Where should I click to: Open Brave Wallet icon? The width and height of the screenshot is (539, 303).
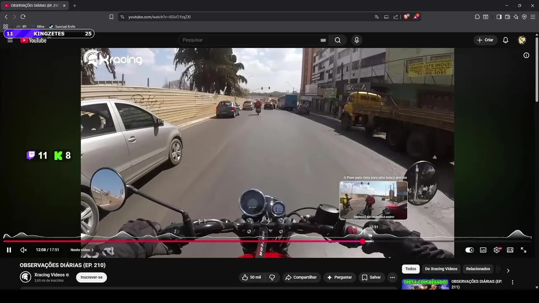tap(507, 17)
